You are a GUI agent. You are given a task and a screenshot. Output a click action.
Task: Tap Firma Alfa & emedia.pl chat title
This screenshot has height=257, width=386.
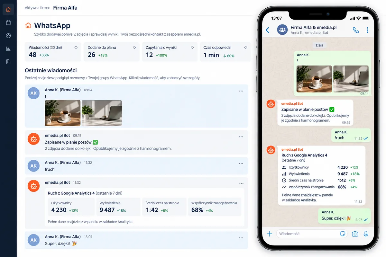point(314,27)
